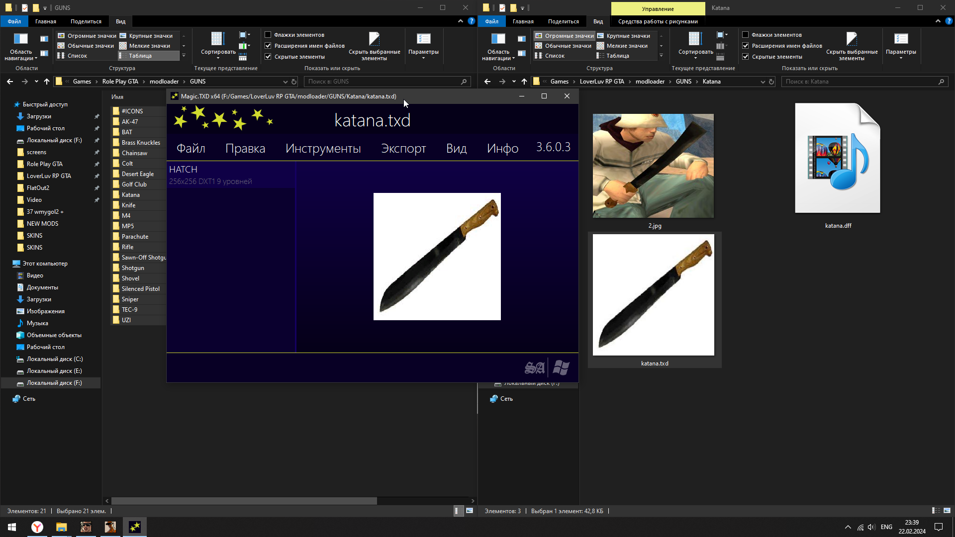Click the SA platform icon in Magic.TXD

[535, 367]
